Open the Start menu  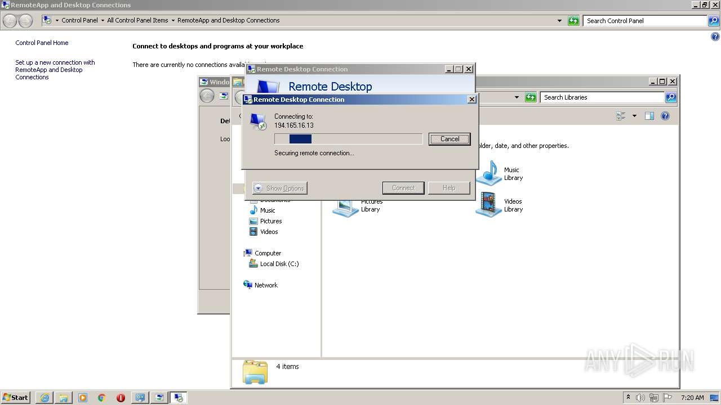pyautogui.click(x=16, y=398)
